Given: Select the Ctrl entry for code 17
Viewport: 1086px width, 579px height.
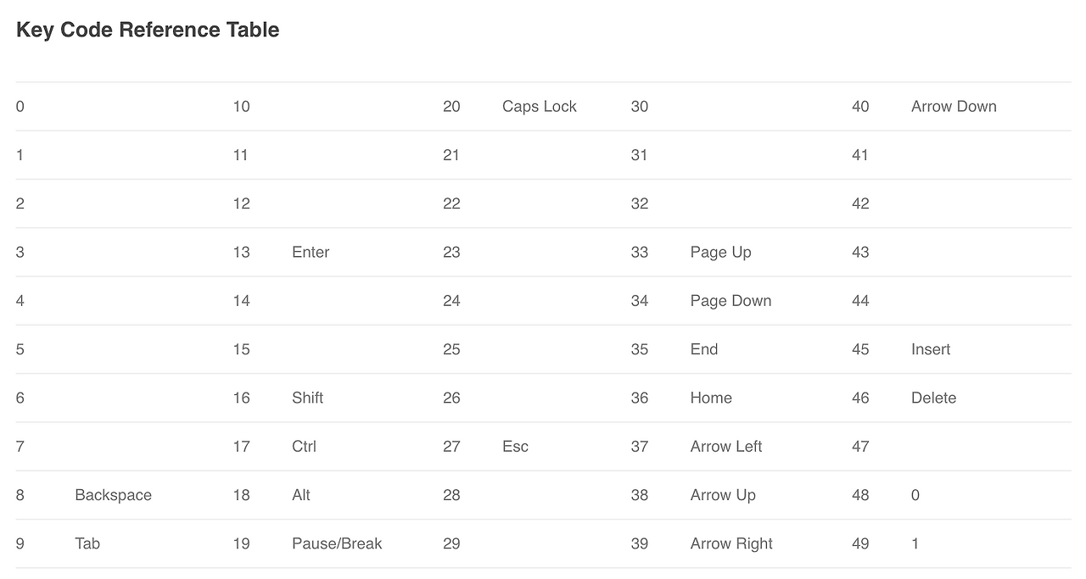Looking at the screenshot, I should tap(304, 446).
